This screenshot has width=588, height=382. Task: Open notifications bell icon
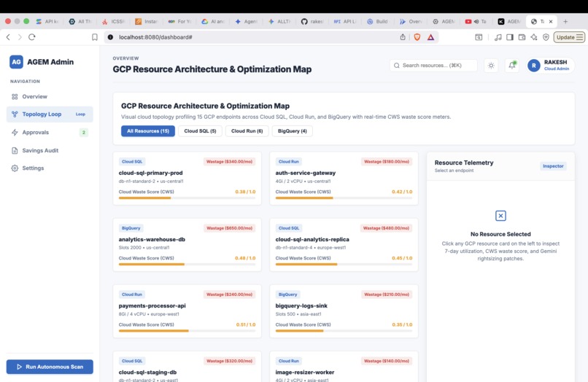(x=512, y=65)
